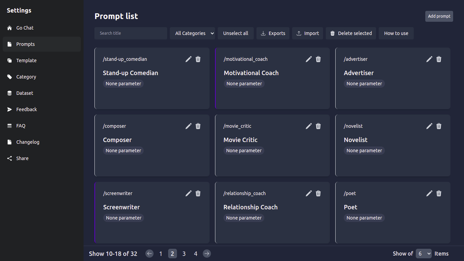
Task: Go to page 4 in pagination
Action: [195, 253]
